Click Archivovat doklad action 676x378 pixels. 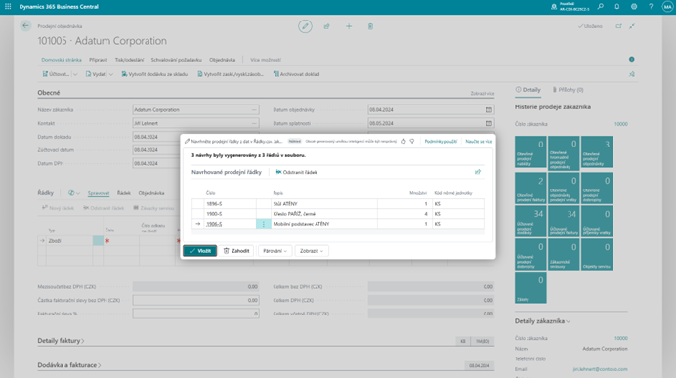[x=297, y=74]
